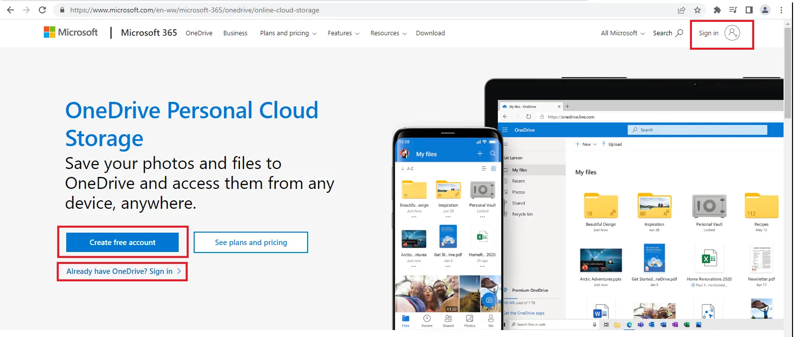This screenshot has height=337, width=794.
Task: Expand the Resources dropdown
Action: (388, 33)
